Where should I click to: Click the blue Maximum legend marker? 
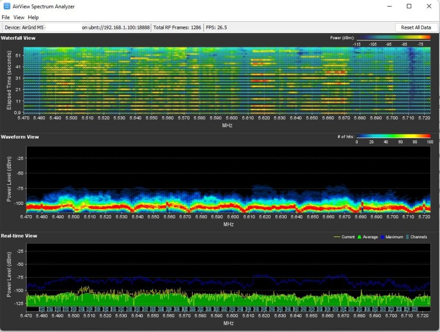tap(383, 237)
